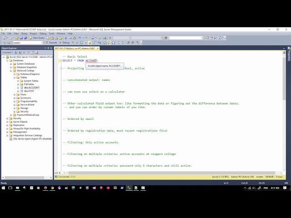Show hidden system tray icons

point(245,188)
